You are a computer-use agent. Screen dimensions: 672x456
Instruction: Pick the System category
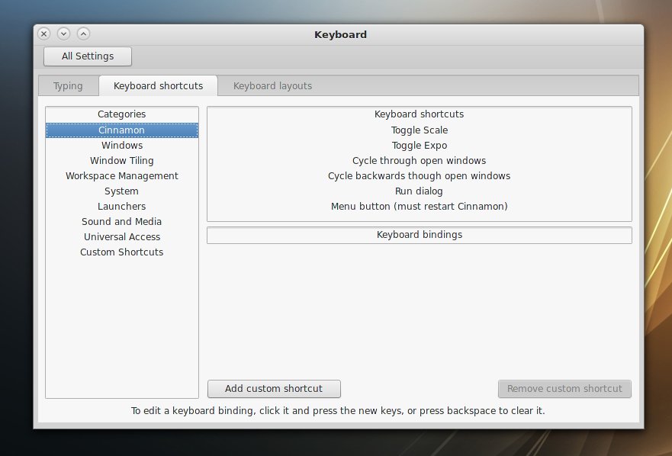pyautogui.click(x=122, y=191)
